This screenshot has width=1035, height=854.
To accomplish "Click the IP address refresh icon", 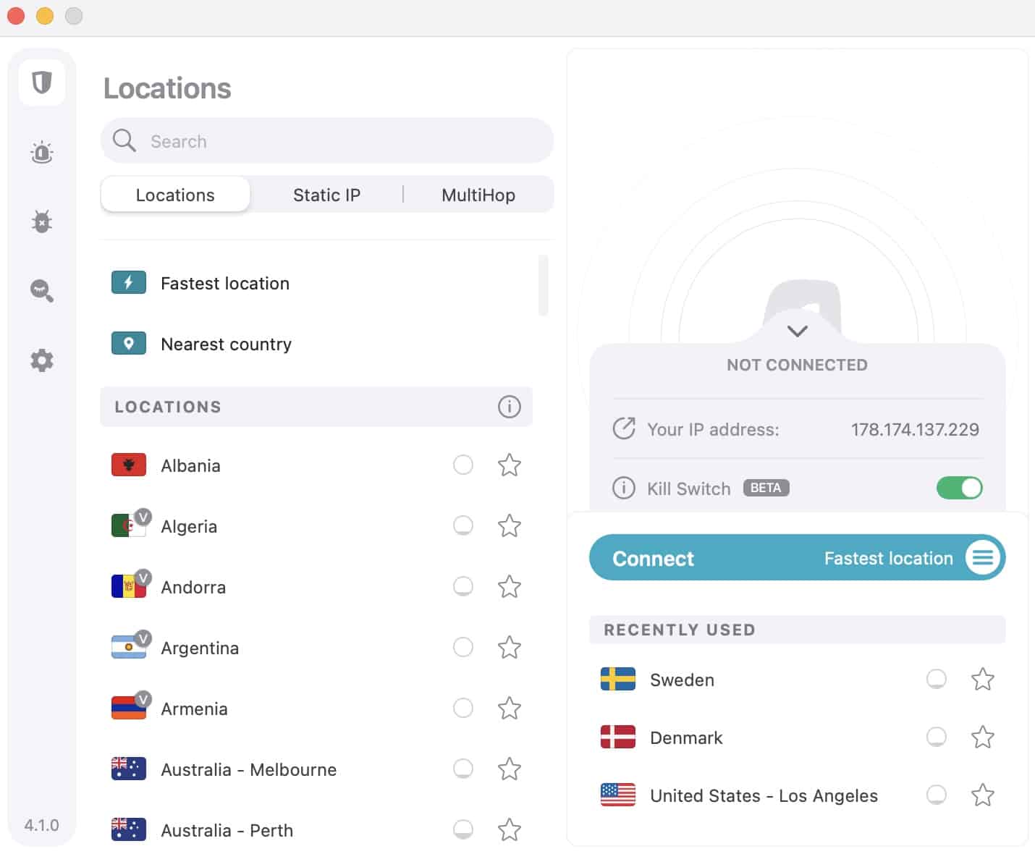I will pyautogui.click(x=624, y=428).
